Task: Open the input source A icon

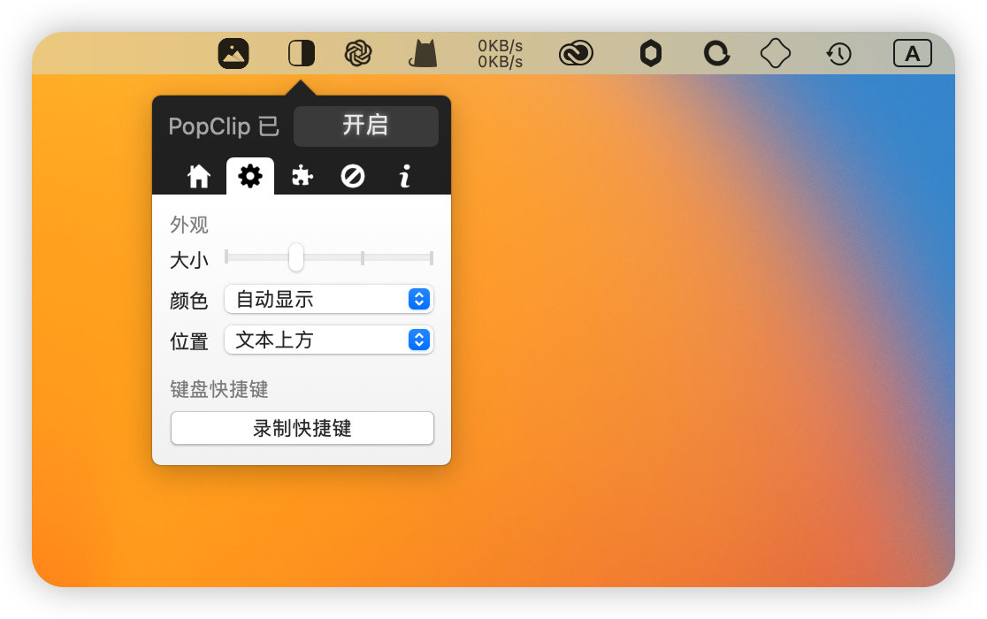Action: pyautogui.click(x=912, y=53)
